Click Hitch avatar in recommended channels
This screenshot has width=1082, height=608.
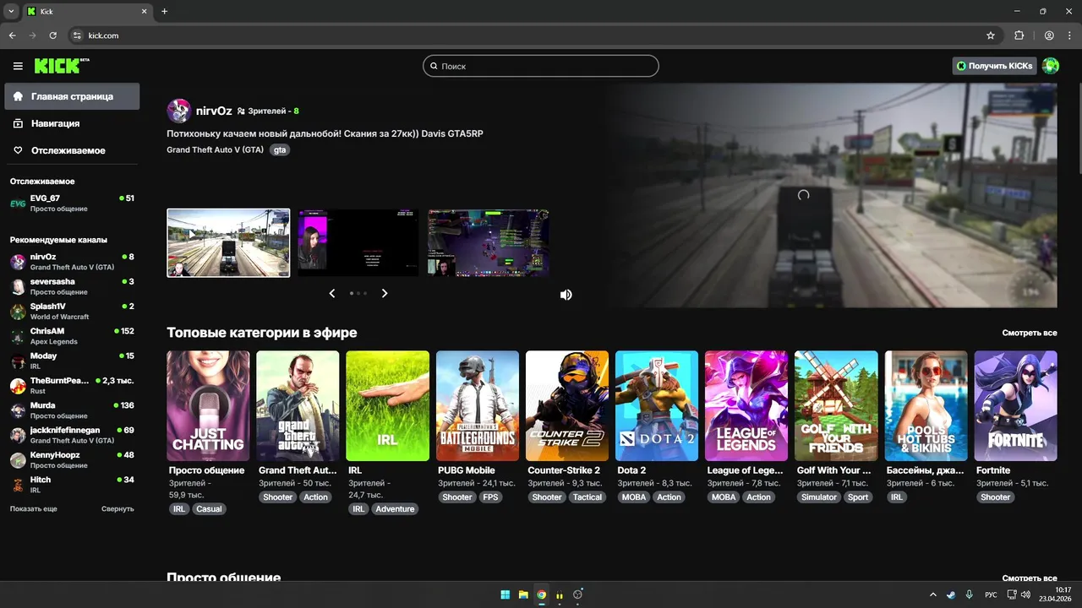tap(18, 485)
